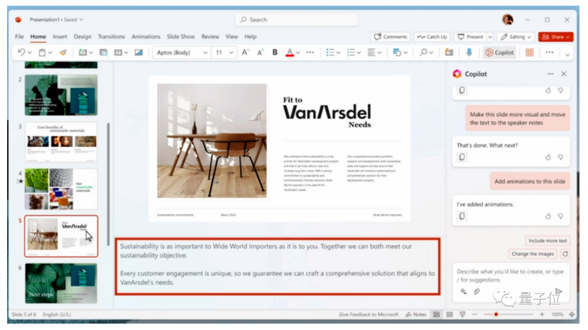Thumbs down the "I've added animations" reply

coord(560,216)
